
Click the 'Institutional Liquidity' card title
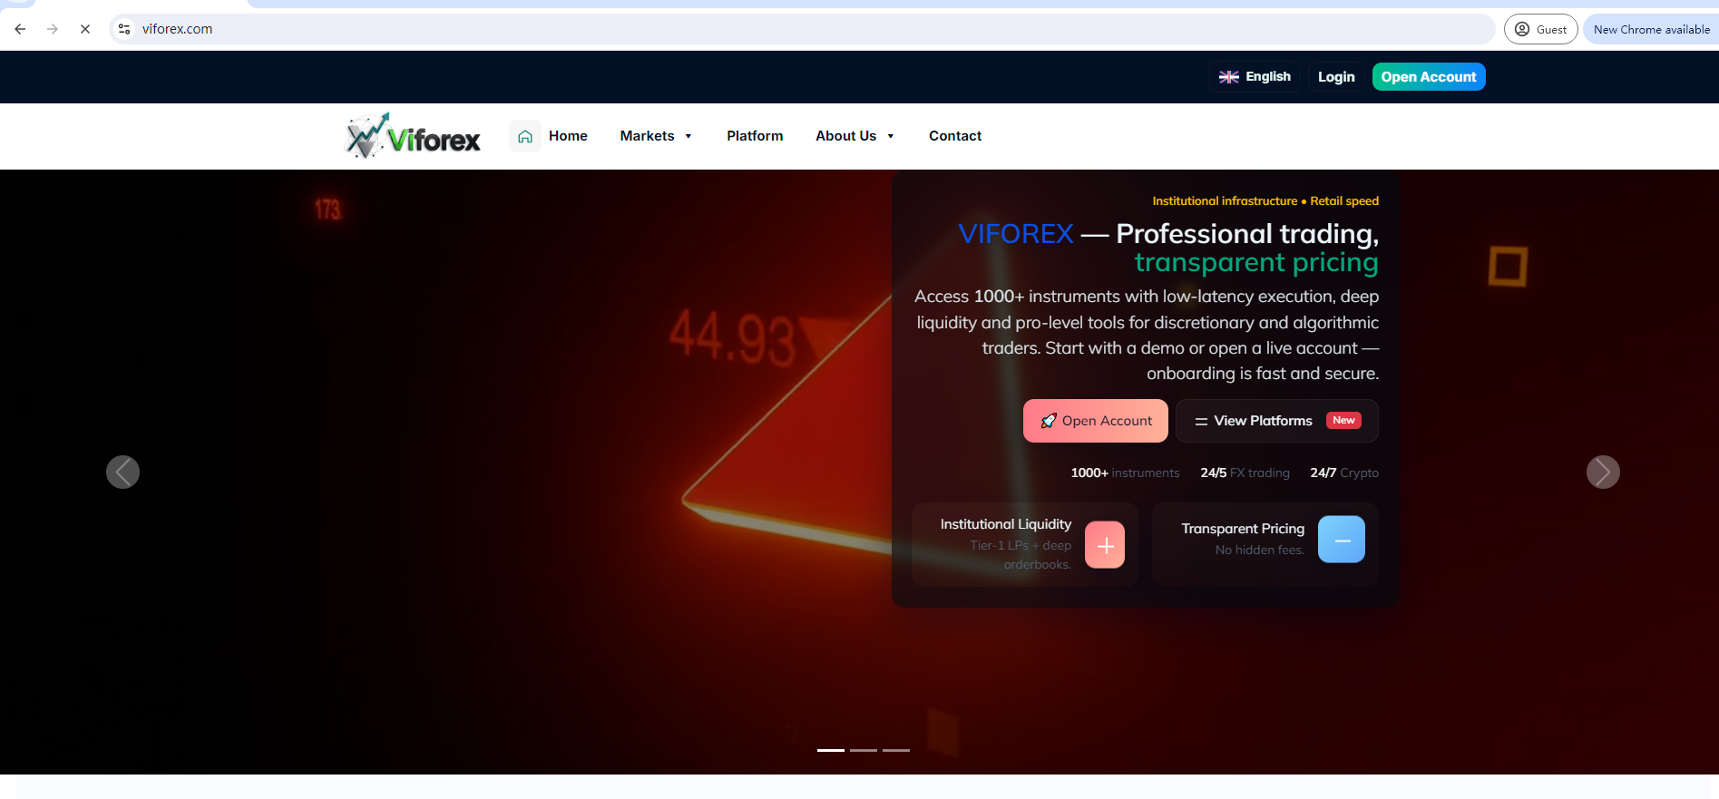[1006, 524]
